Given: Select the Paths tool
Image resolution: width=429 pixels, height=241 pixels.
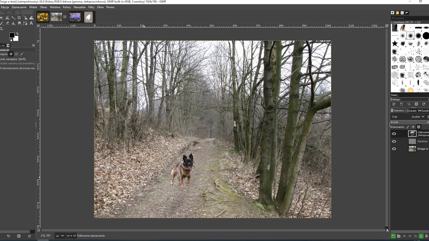Looking at the screenshot, I should [x=25, y=23].
